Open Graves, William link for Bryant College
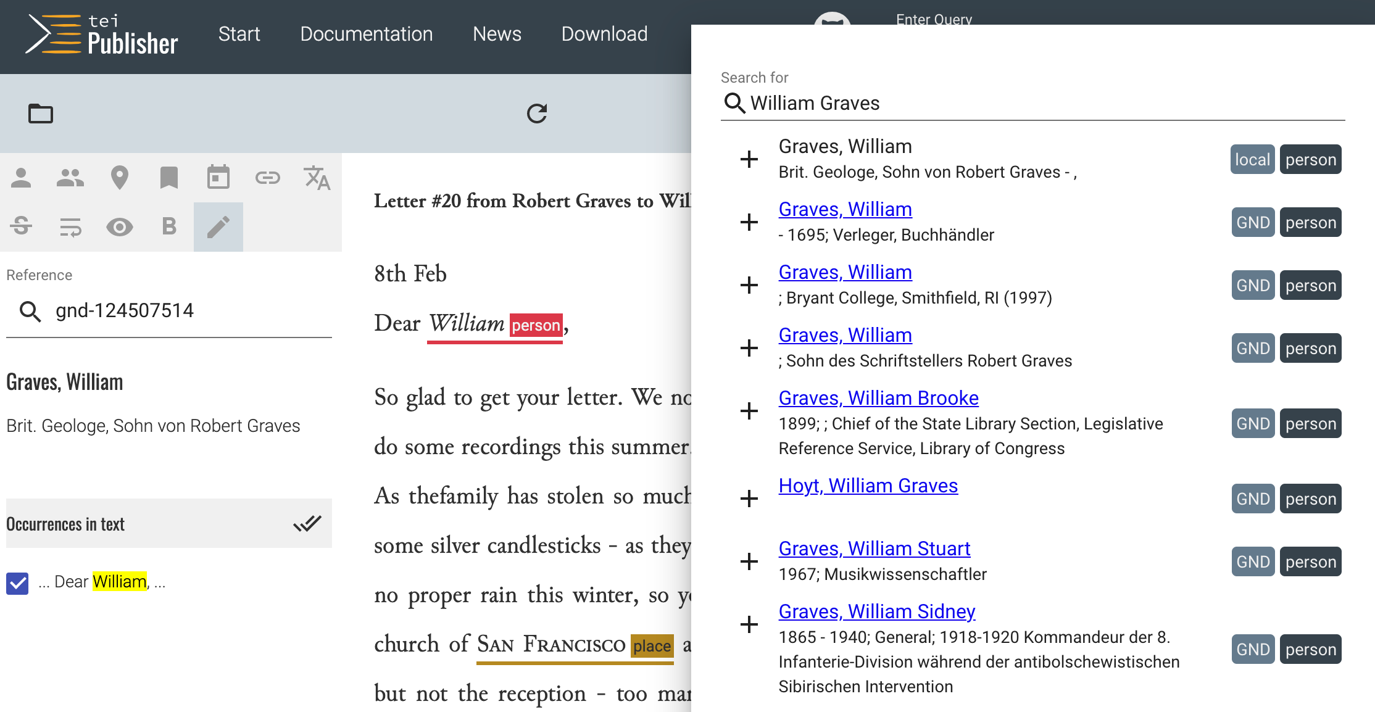 coord(845,272)
